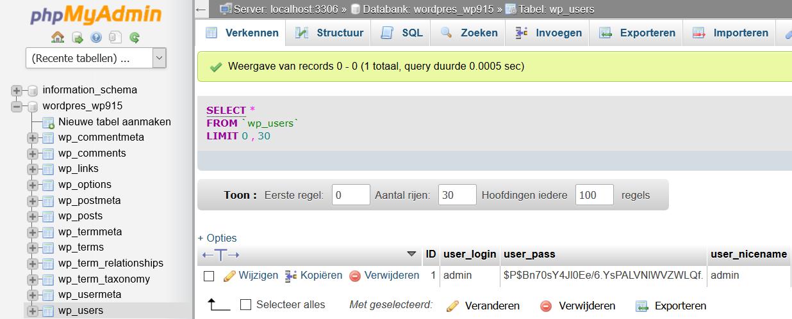Click the Nieuwe tabel aanmaken icon
Viewport: 792px width, 319px height.
tap(48, 122)
